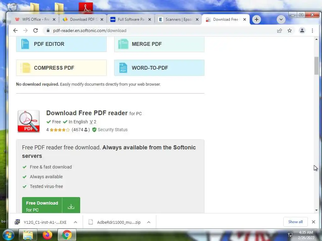Switch to the Full Software Package tab
Image resolution: width=322 pixels, height=241 pixels.
(x=131, y=19)
